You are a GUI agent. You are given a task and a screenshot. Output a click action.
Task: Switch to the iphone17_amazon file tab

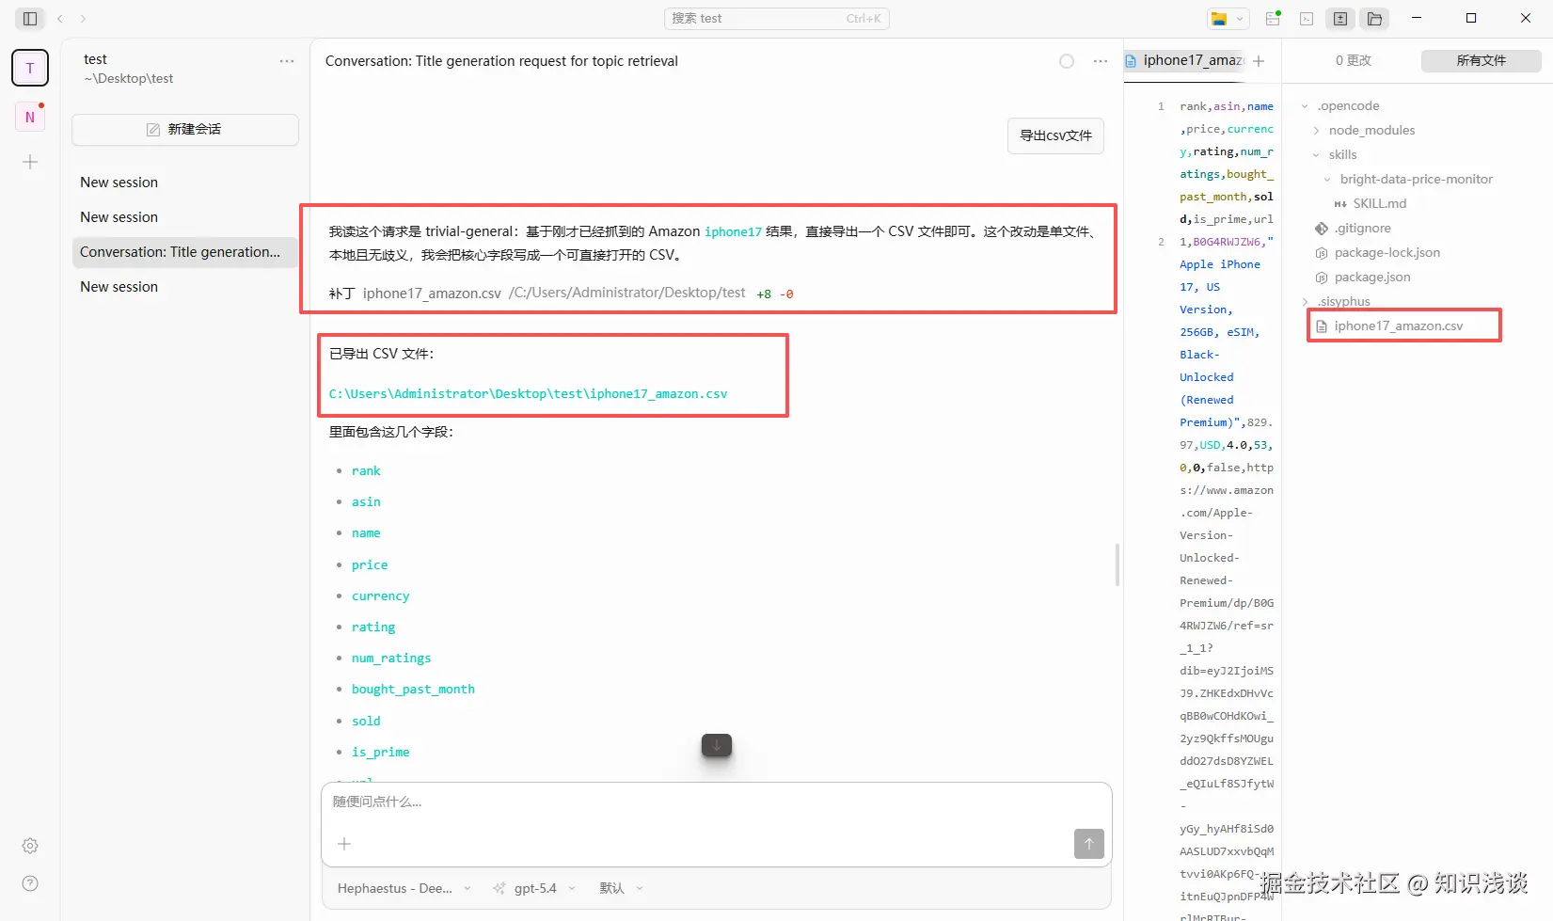tap(1185, 60)
